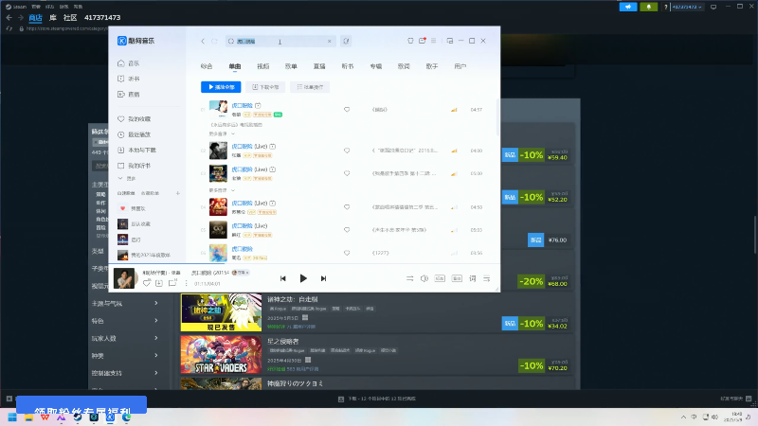Favorite track 01 with its heart icon
This screenshot has width=758, height=426.
click(x=347, y=110)
